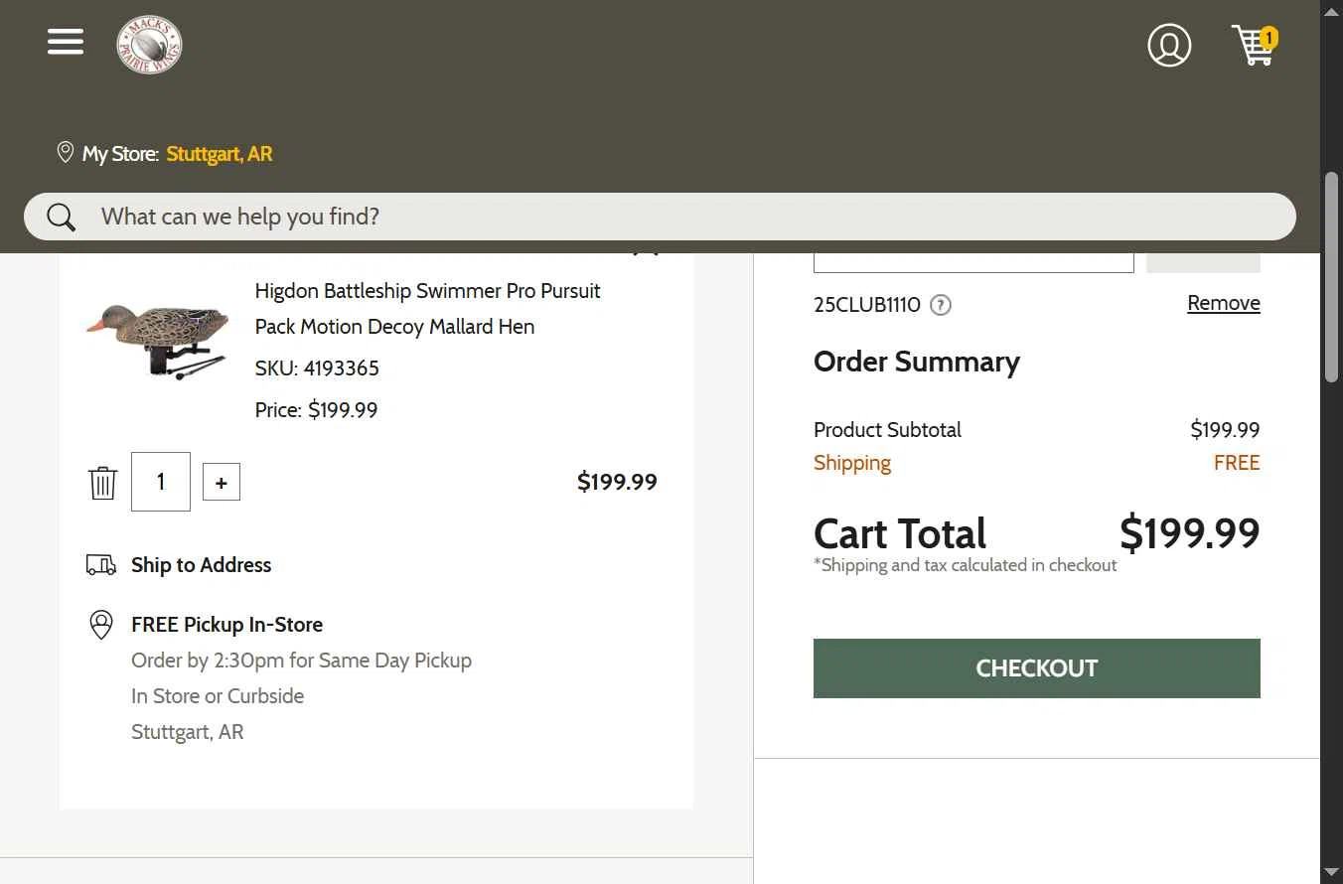Click the delivery truck icon
Screen dimensions: 1343x884
click(101, 565)
